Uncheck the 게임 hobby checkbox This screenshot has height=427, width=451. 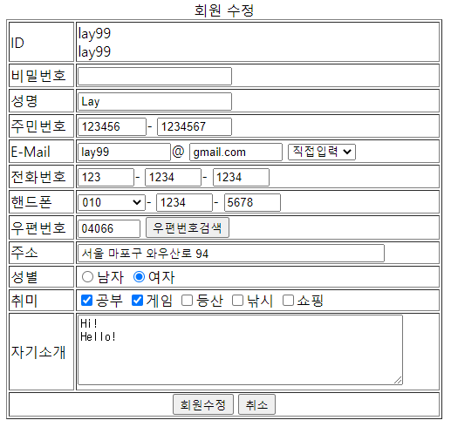pyautogui.click(x=137, y=301)
